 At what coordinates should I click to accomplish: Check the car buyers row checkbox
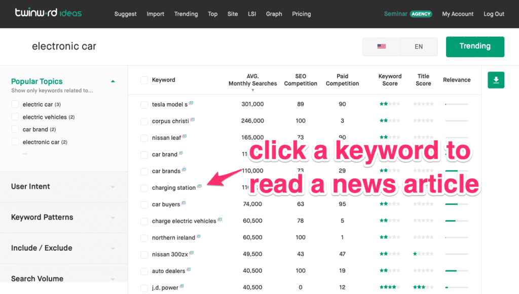click(x=144, y=204)
